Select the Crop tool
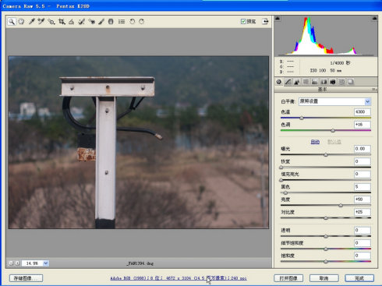This screenshot has width=382, height=286. pyautogui.click(x=62, y=22)
